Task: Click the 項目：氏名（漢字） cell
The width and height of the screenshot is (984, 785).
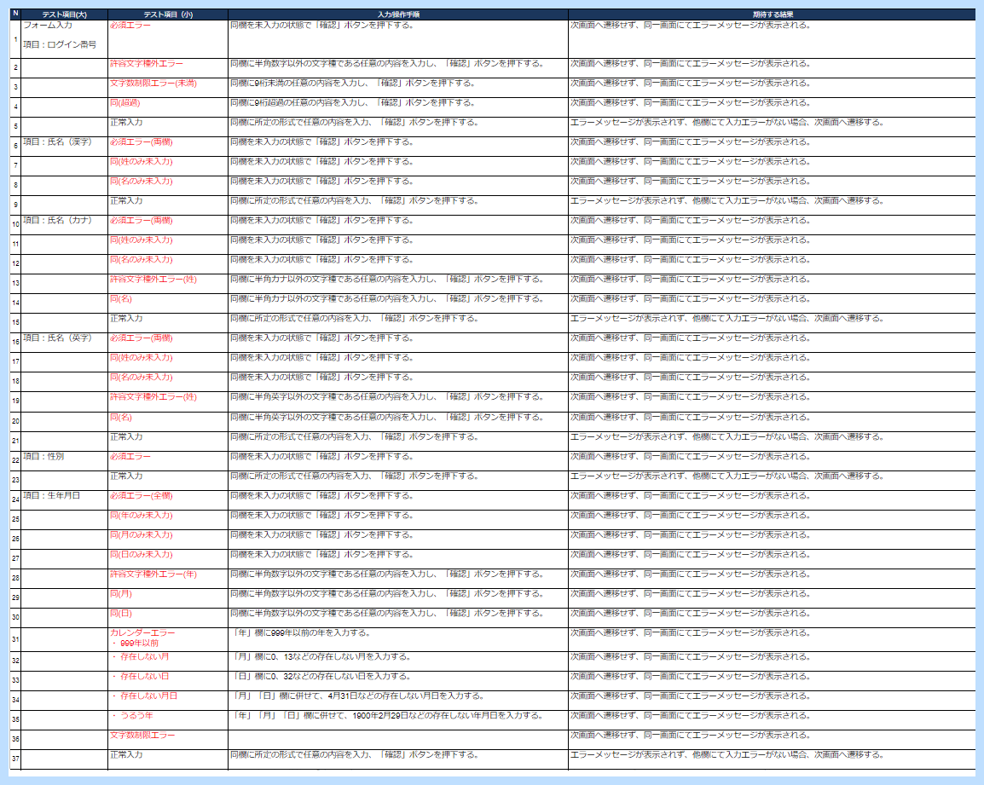Action: pos(64,142)
